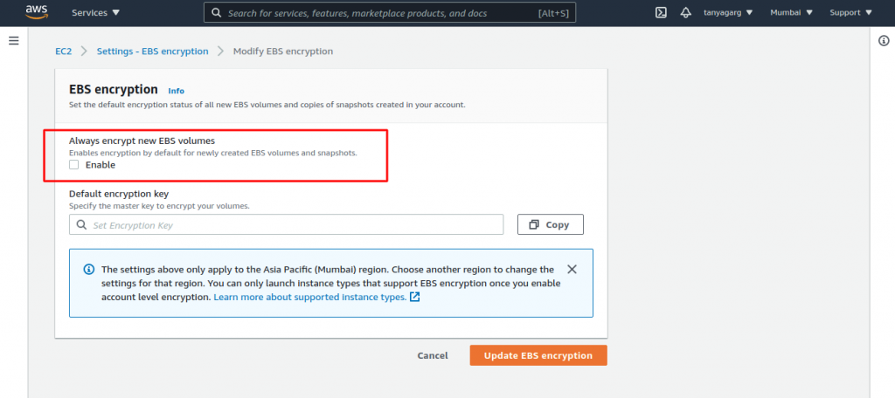Open the Mumbai region selector
Screen dimensions: 895x398
tap(791, 12)
